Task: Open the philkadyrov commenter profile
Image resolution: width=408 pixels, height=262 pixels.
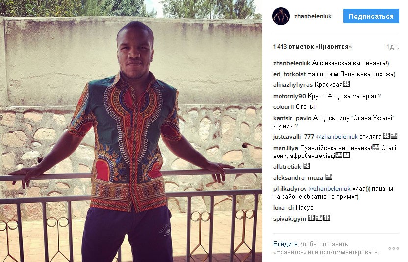Action: (290, 189)
